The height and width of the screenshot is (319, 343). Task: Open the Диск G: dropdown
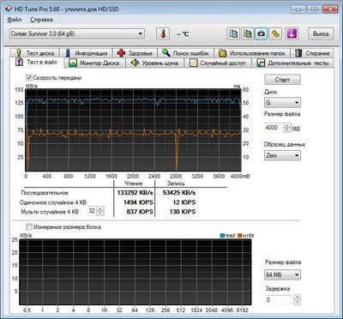282,102
